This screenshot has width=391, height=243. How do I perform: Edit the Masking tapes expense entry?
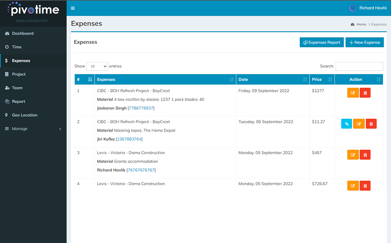click(x=359, y=124)
